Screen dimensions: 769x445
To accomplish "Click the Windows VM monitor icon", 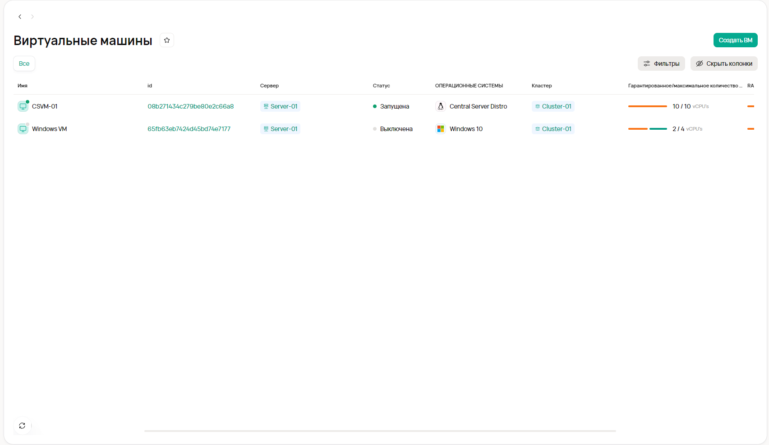I will [x=23, y=129].
